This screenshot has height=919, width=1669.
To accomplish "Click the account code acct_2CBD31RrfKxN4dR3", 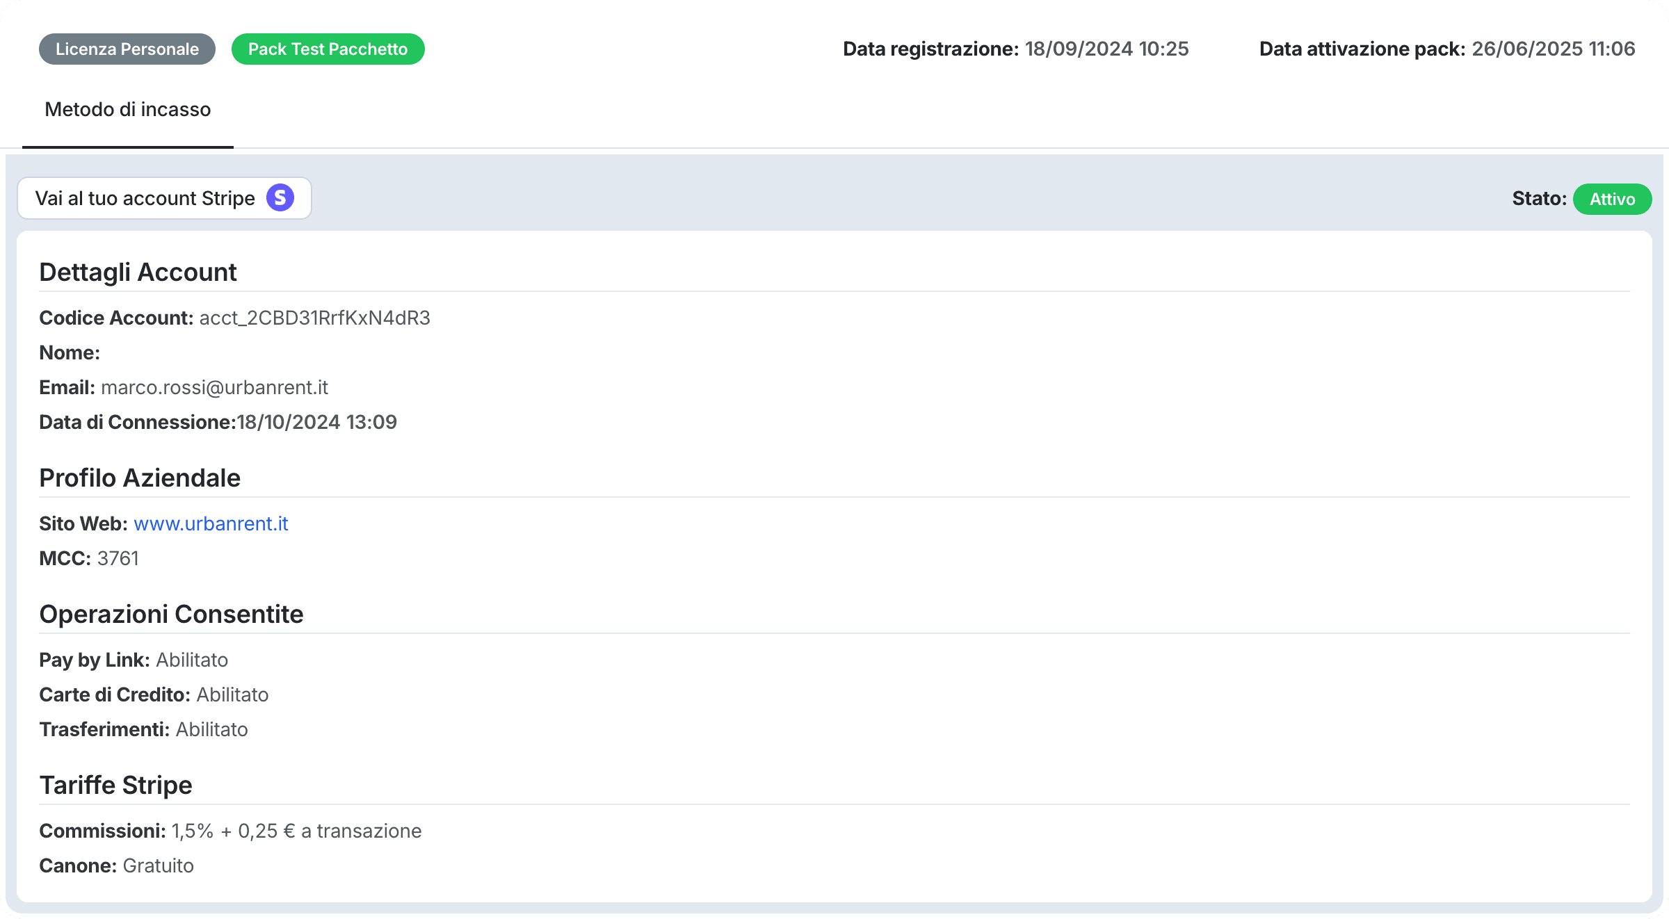I will [x=314, y=318].
